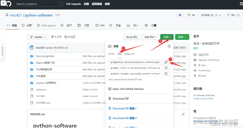Copy the hub.fastgit.org mirror URL
243x129 pixels.
pyautogui.click(x=166, y=74)
